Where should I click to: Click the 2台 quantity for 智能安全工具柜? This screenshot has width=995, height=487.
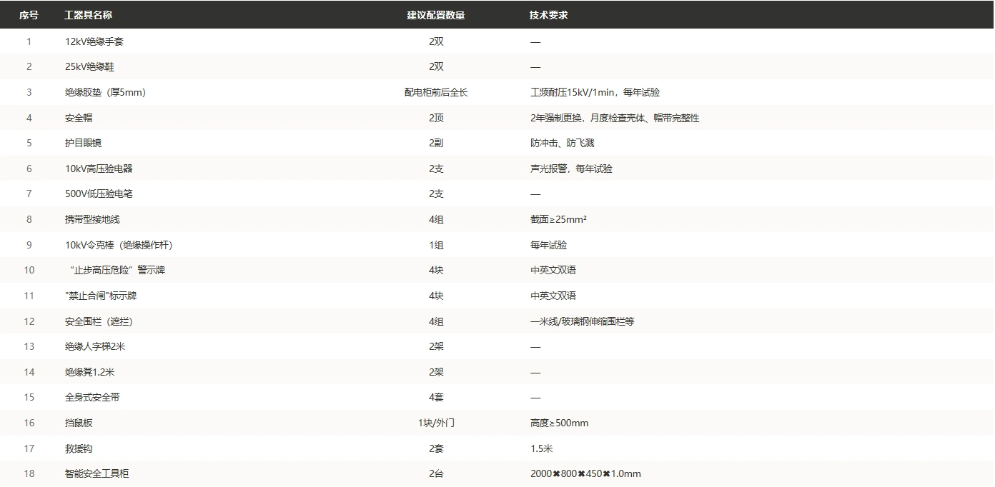pos(436,473)
